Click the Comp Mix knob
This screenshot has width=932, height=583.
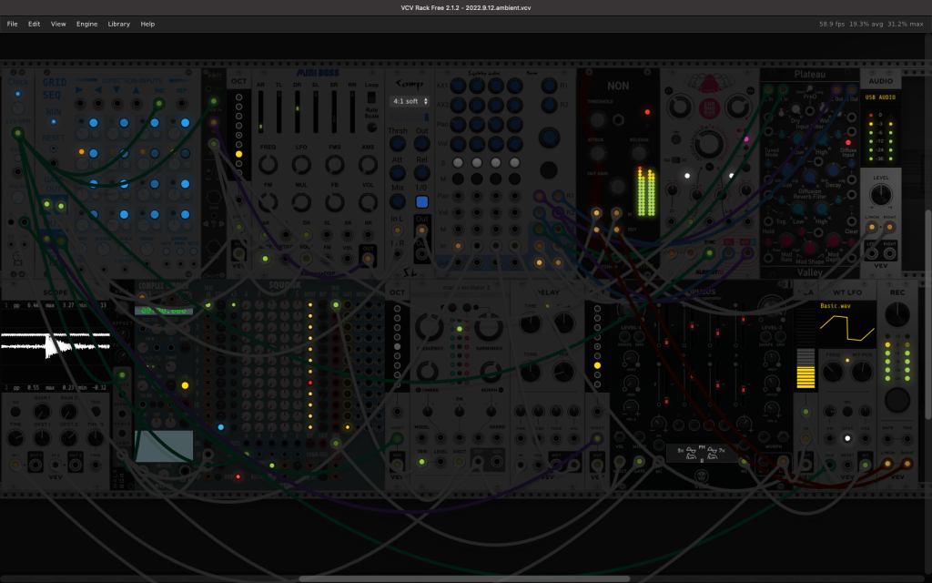(x=397, y=201)
